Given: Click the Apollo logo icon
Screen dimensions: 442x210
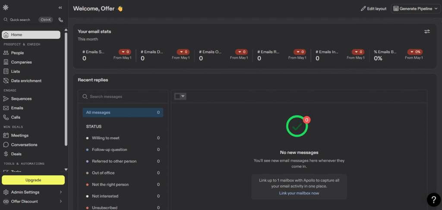Looking at the screenshot, I should tap(5, 8).
